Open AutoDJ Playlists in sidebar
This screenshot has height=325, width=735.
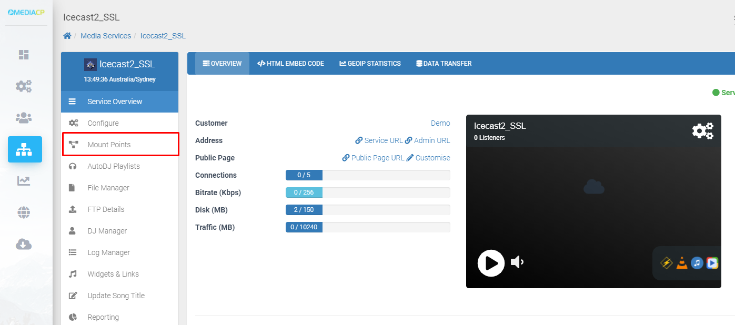point(114,166)
